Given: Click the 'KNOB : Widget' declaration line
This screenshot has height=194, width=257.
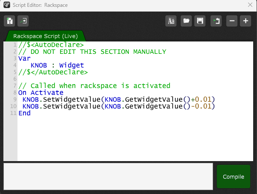Looking at the screenshot, I should (57, 65).
